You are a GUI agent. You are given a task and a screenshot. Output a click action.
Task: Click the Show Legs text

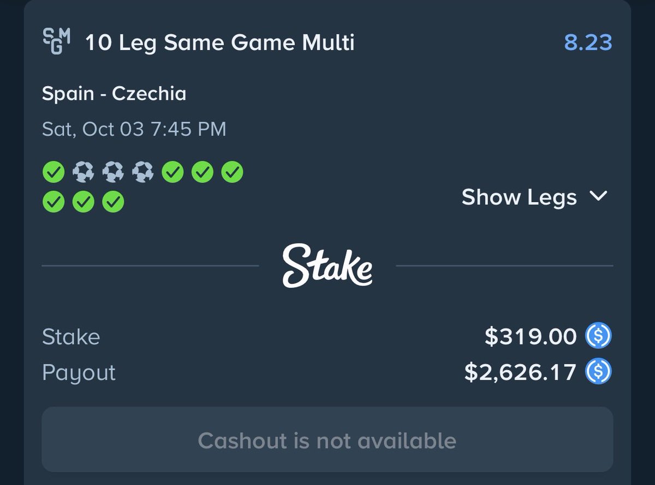point(519,197)
